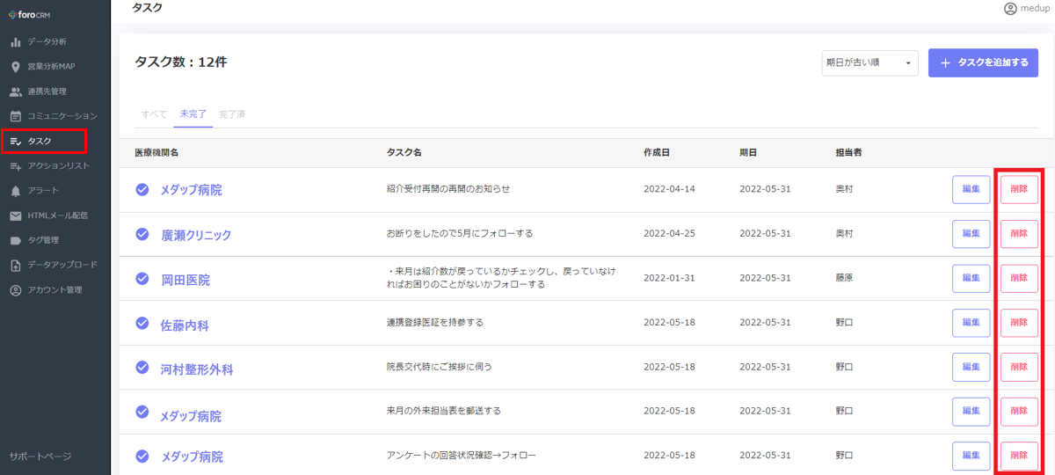Switch to the 完了済 tab
Image resolution: width=1055 pixels, height=475 pixels.
click(232, 114)
